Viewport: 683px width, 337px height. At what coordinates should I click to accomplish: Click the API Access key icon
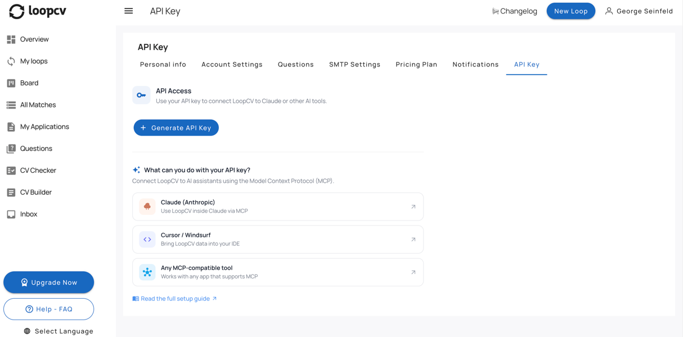141,95
